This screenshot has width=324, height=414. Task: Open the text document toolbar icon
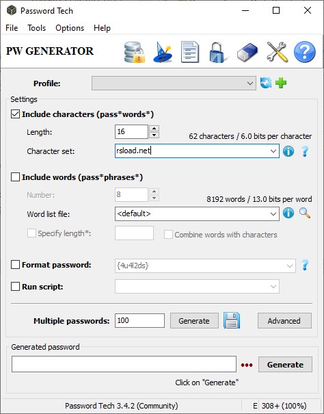click(190, 52)
